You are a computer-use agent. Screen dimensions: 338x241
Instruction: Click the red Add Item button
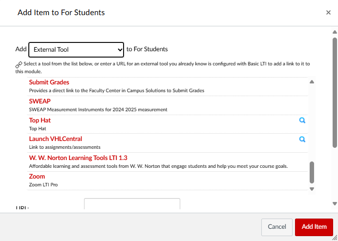click(314, 227)
